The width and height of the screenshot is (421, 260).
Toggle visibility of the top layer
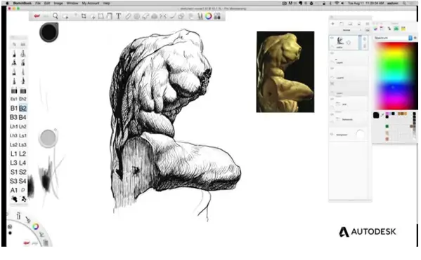pos(332,39)
